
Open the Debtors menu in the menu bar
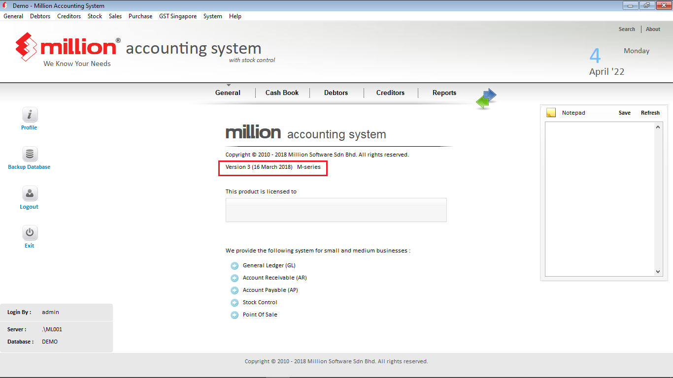point(40,16)
